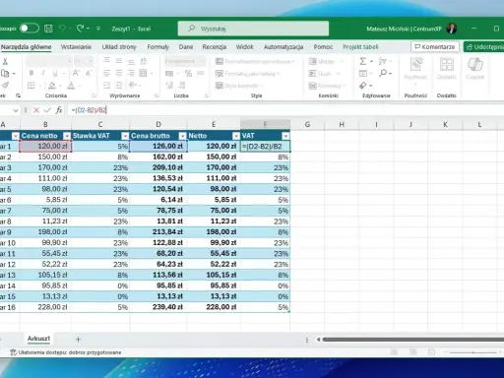
Task: Click the Wyszukaj search field
Action: point(253,29)
